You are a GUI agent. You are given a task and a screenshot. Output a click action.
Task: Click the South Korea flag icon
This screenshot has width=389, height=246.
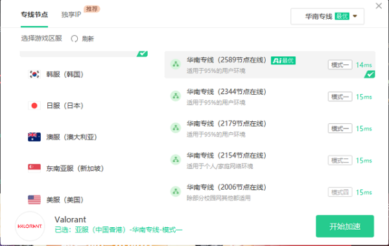(34, 74)
